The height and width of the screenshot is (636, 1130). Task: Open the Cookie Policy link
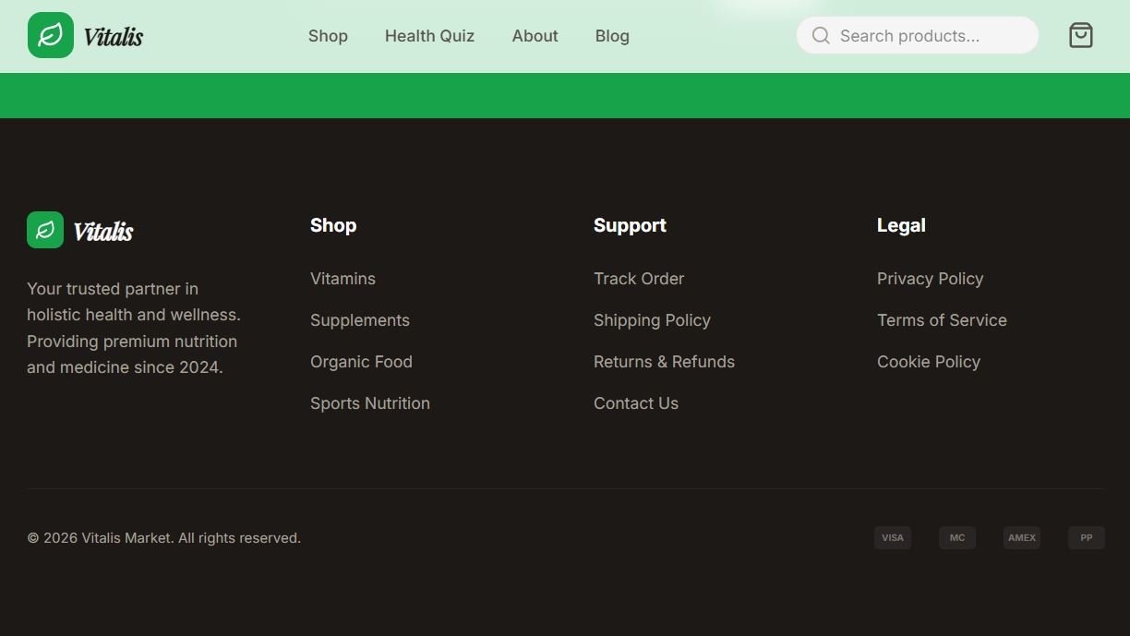click(928, 362)
